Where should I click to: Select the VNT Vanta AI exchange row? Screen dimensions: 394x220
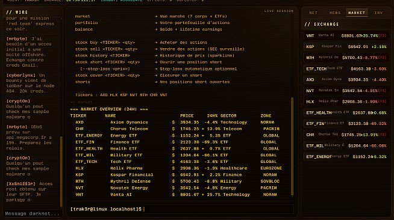346,35
